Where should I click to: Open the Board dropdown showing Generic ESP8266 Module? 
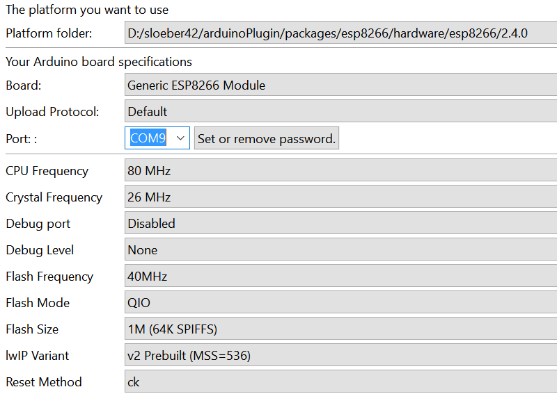pos(338,85)
